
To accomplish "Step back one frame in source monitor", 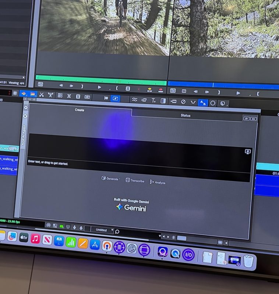I will point(61,86).
